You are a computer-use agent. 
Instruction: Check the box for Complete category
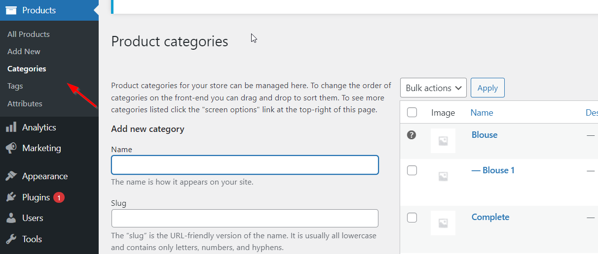412,217
